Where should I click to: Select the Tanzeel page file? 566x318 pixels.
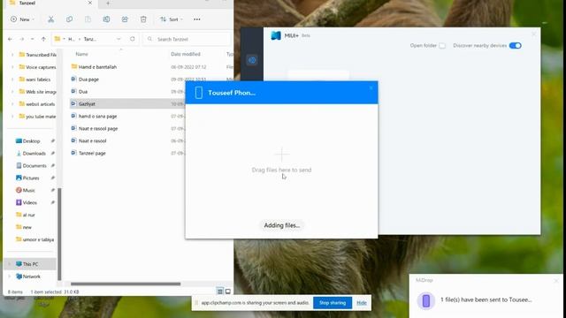[92, 153]
